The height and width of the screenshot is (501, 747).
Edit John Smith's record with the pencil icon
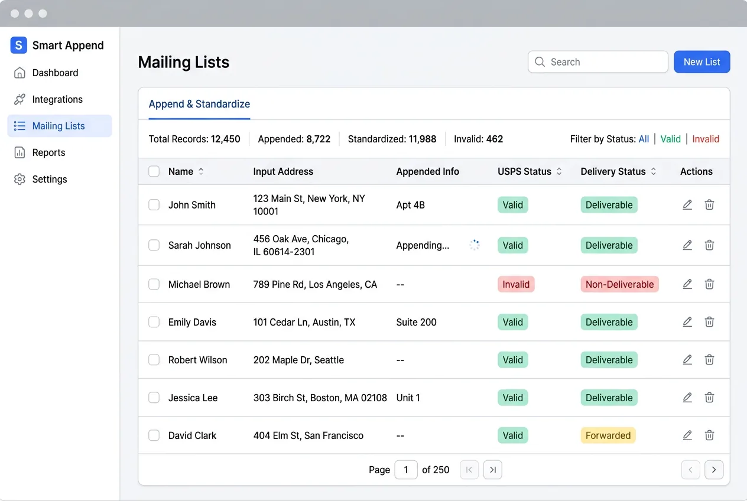[x=687, y=204]
